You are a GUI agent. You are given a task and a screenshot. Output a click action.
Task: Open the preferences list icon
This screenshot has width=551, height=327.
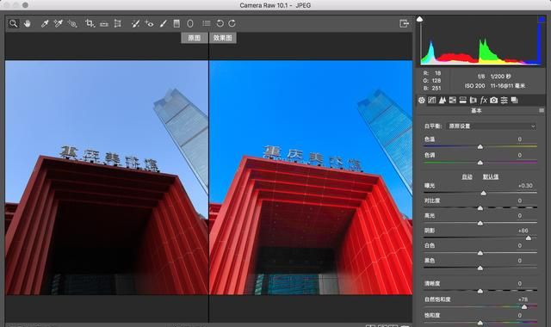(207, 23)
